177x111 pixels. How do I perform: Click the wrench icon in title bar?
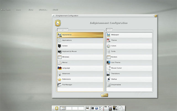coord(53,16)
